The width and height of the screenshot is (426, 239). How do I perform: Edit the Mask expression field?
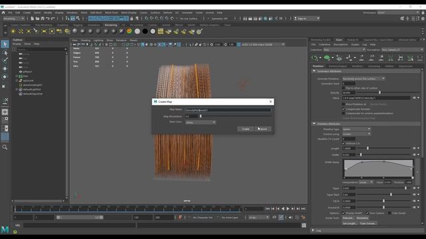(376, 98)
